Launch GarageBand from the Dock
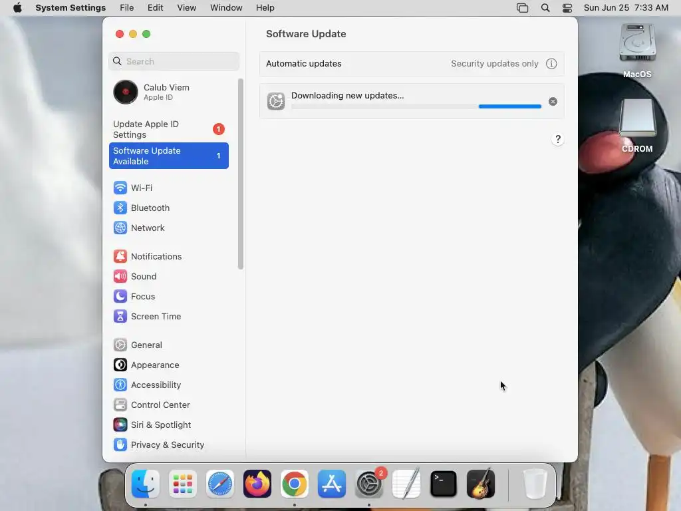The height and width of the screenshot is (511, 681). pyautogui.click(x=481, y=484)
